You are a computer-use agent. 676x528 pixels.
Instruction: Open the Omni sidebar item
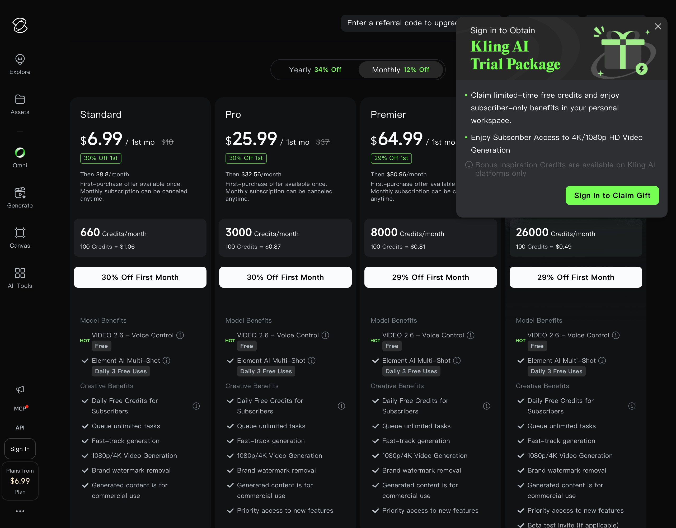20,158
